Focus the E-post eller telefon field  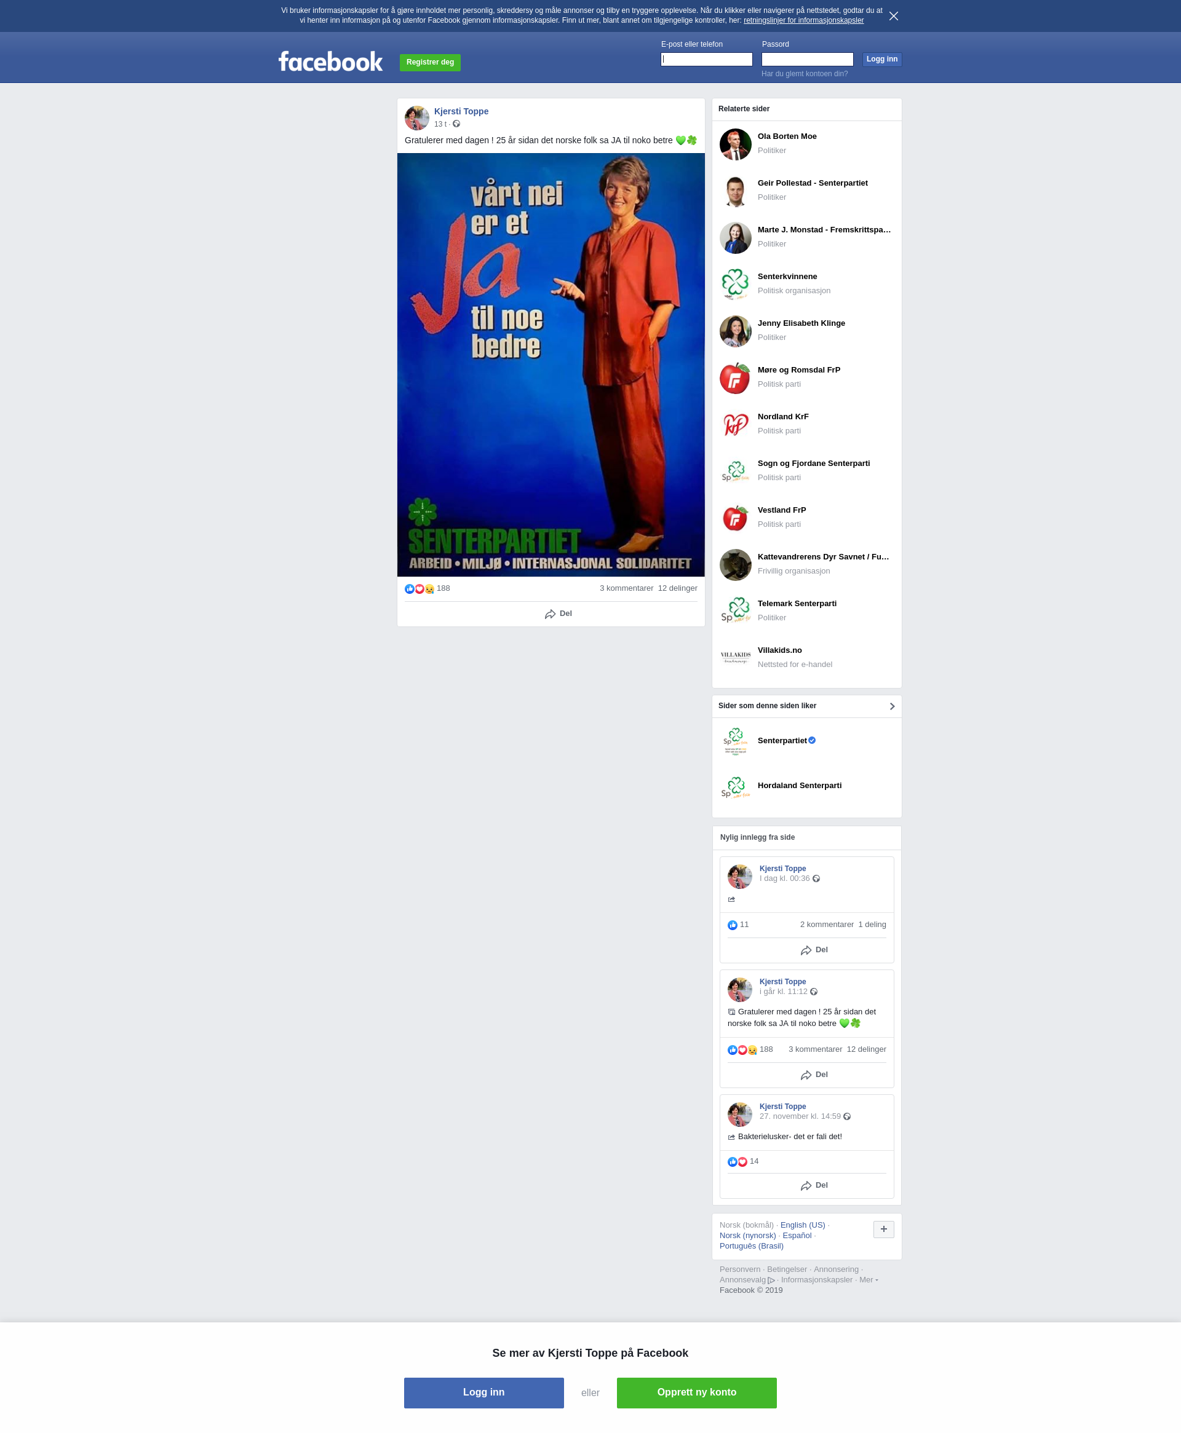click(707, 59)
